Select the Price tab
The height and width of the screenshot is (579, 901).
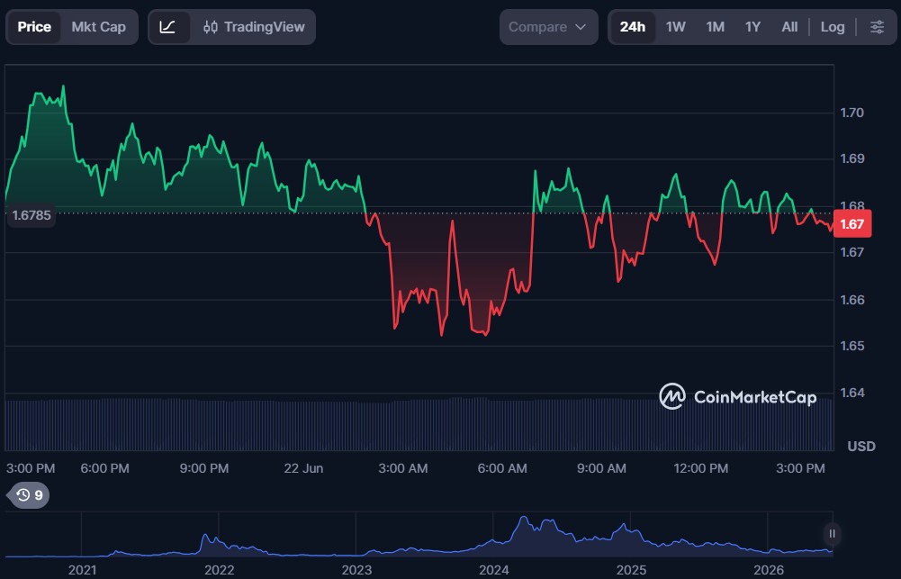[34, 27]
